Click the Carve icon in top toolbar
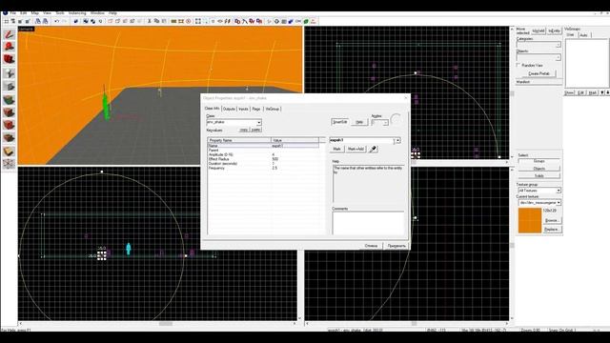 coord(76,21)
